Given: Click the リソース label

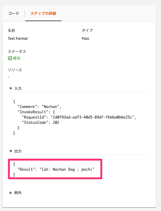Looking at the screenshot, I should click(x=15, y=70).
